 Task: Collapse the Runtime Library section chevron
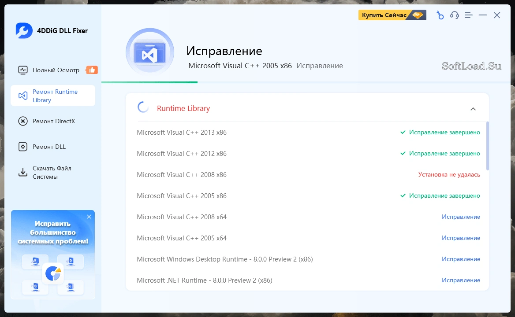coord(473,109)
